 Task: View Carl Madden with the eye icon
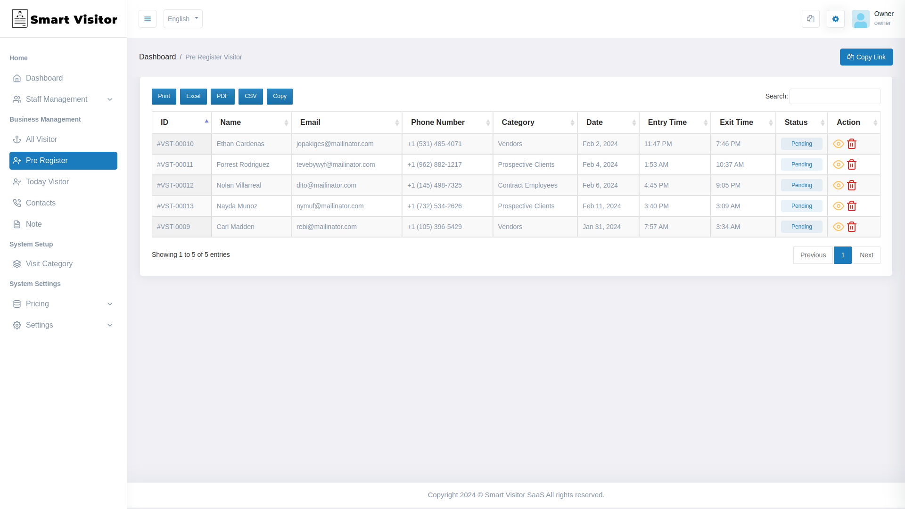tap(839, 227)
